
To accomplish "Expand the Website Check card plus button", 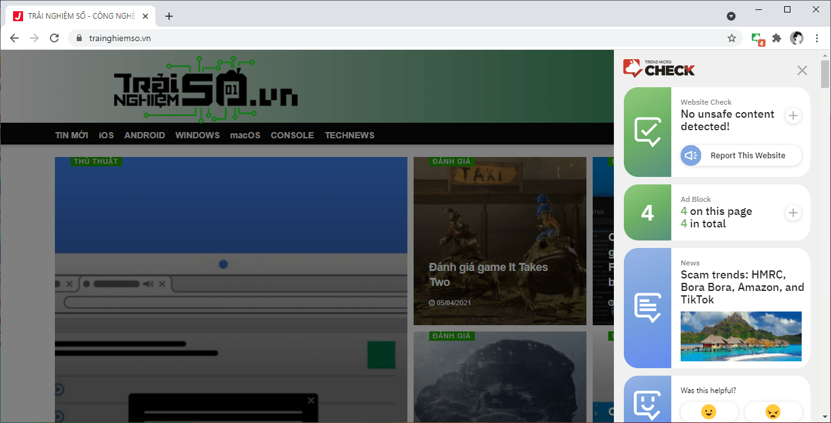I will pyautogui.click(x=793, y=116).
